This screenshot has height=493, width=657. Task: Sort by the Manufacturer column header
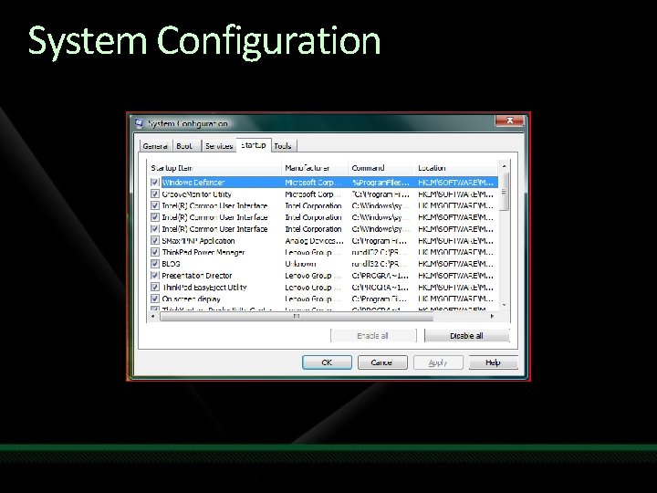[x=315, y=168]
